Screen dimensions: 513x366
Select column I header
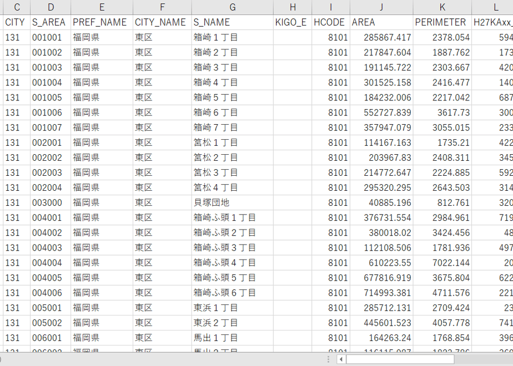click(x=331, y=7)
